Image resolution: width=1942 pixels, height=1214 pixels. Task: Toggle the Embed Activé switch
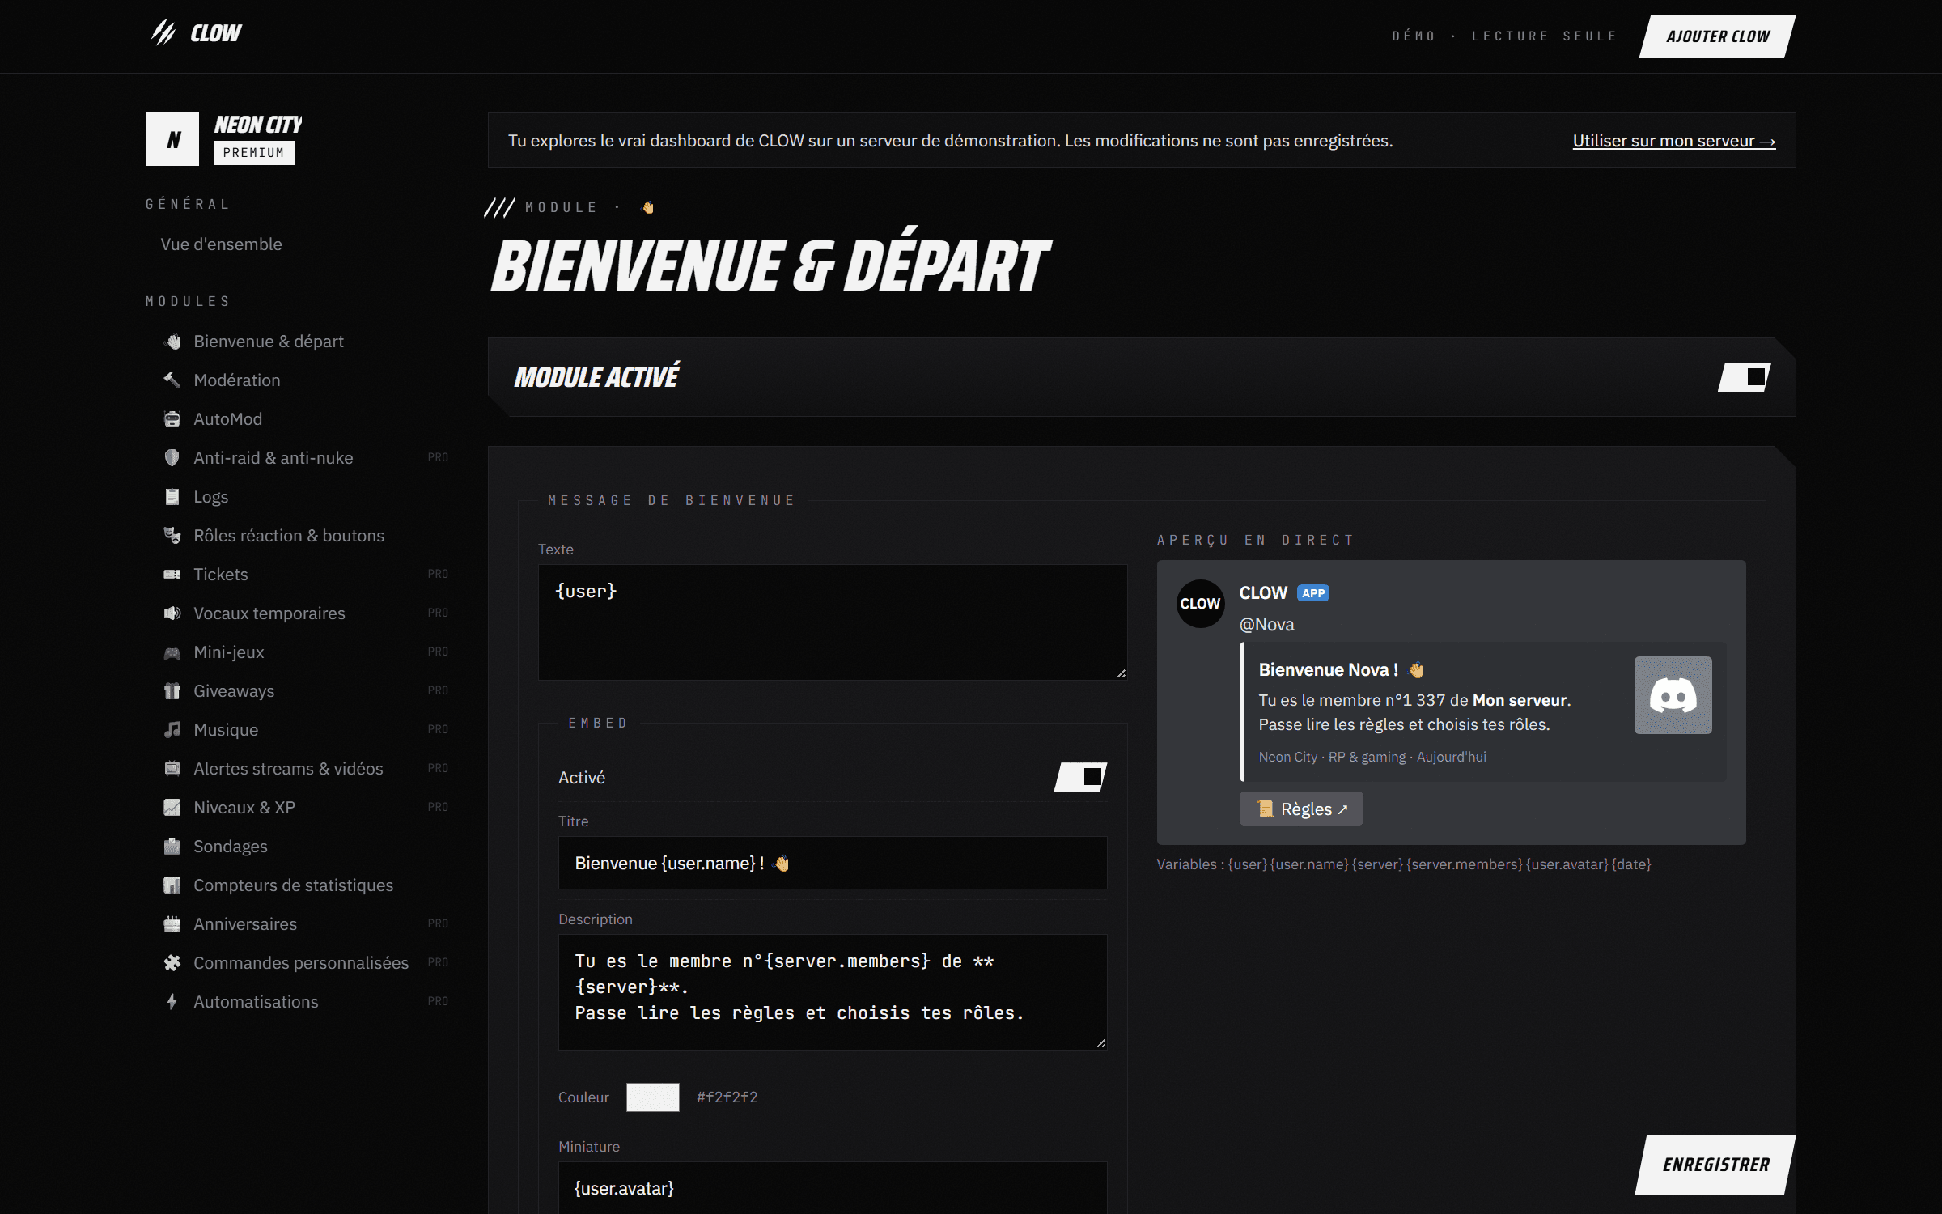tap(1080, 777)
